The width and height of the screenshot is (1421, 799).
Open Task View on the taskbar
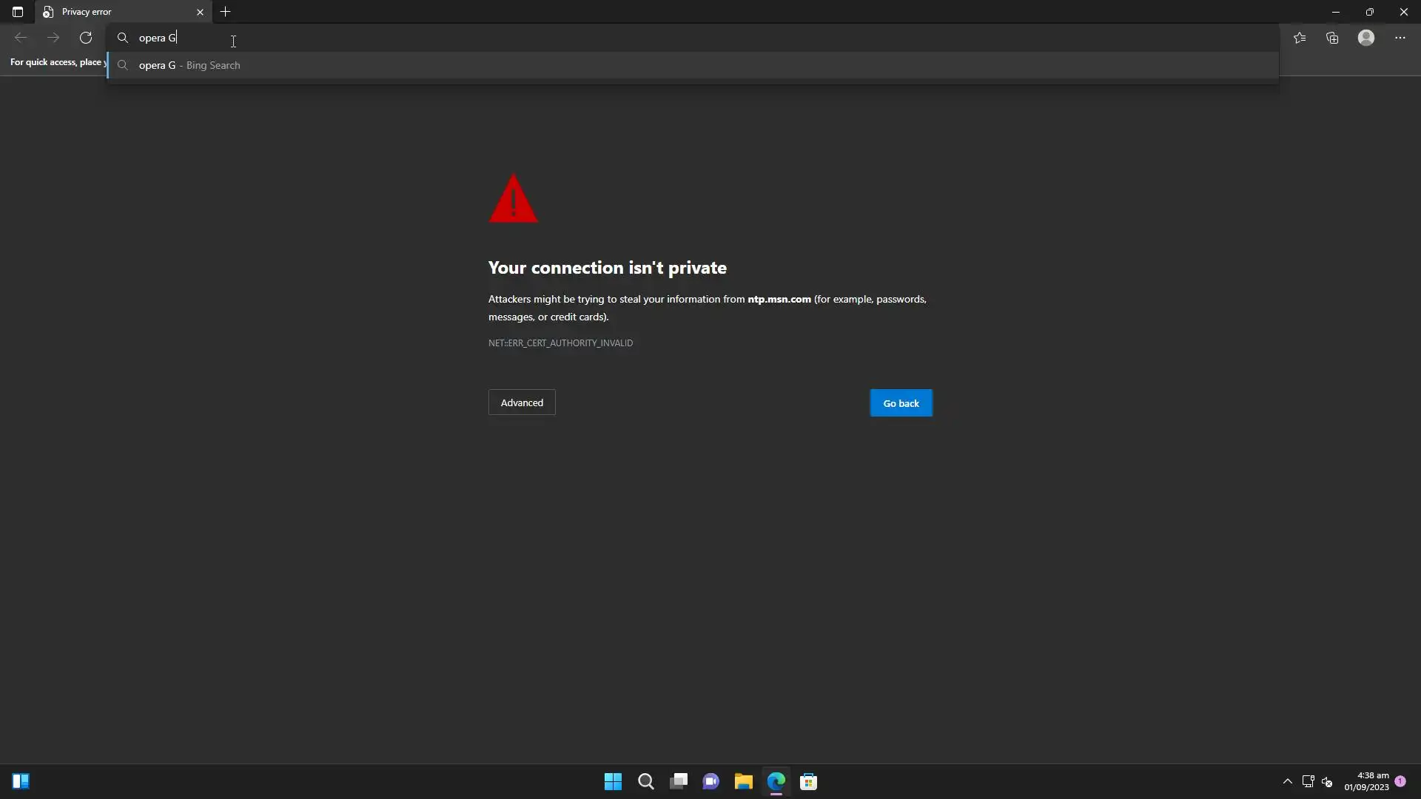679,781
